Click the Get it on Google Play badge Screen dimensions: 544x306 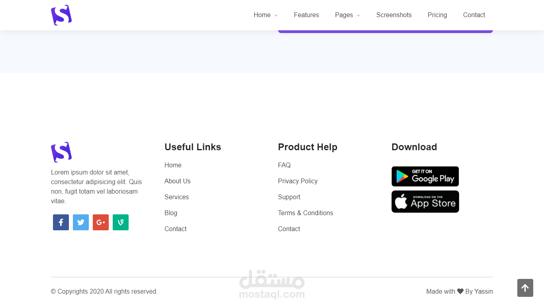pos(425,177)
